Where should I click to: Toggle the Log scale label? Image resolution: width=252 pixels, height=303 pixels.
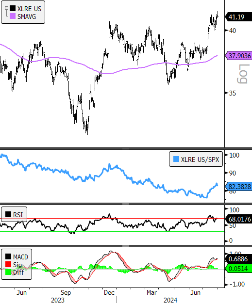click(x=243, y=74)
